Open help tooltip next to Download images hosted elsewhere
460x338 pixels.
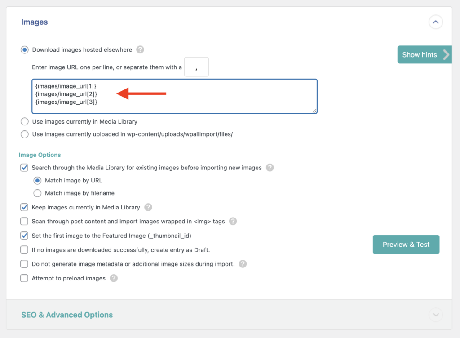[140, 49]
